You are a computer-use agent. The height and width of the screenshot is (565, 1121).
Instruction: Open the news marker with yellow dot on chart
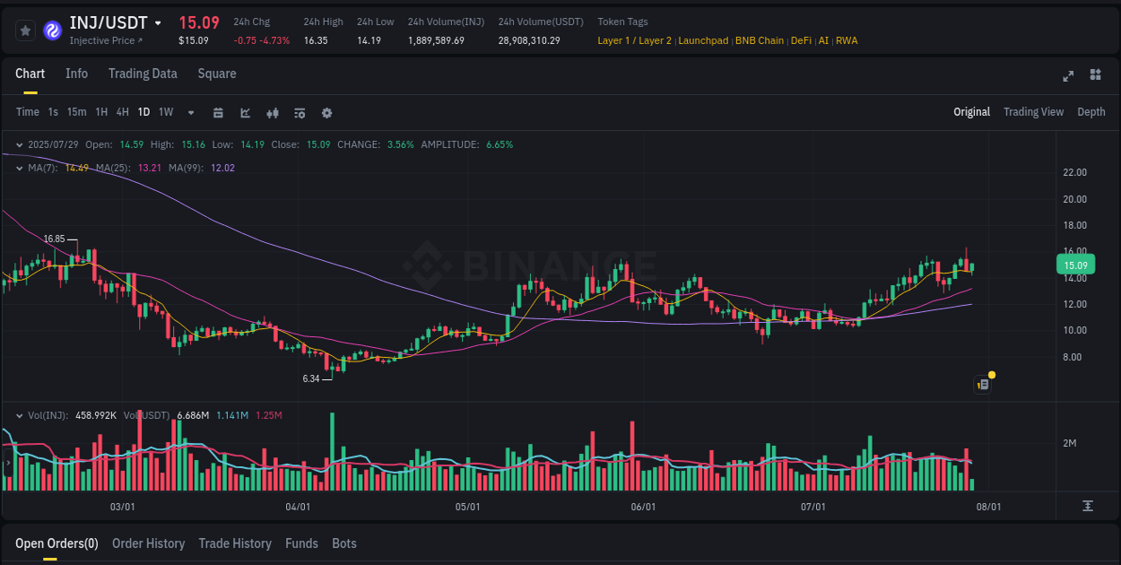[983, 384]
